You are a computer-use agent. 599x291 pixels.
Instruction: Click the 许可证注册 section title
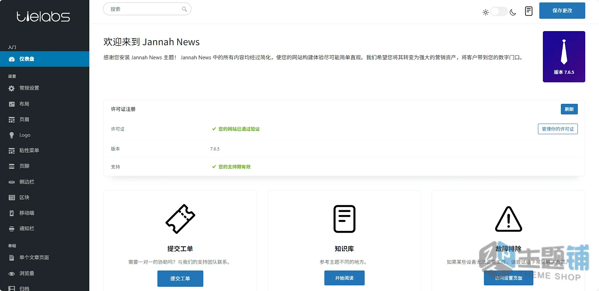(x=123, y=109)
